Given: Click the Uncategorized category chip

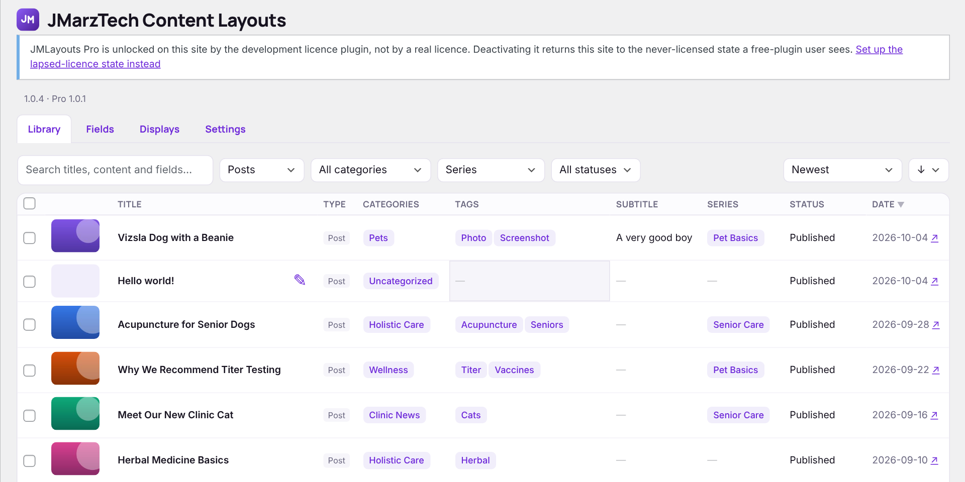Looking at the screenshot, I should (x=401, y=281).
